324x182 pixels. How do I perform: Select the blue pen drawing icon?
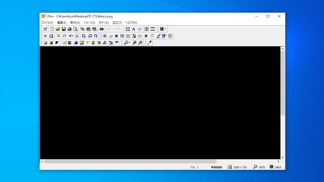(158, 36)
